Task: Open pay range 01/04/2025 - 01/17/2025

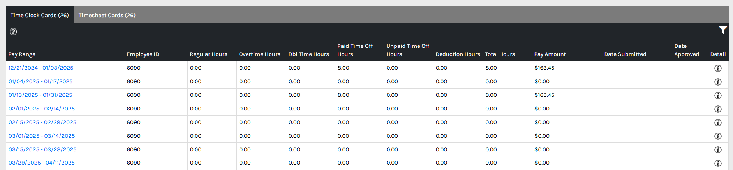Action: (x=41, y=81)
